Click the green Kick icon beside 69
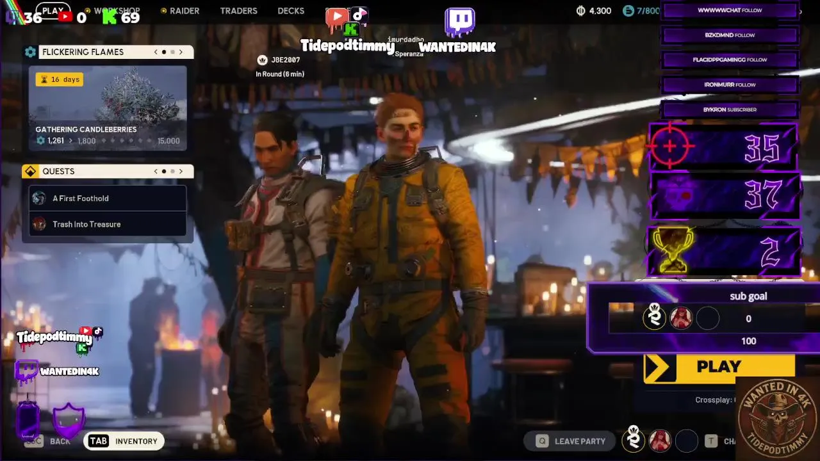Viewport: 820px width, 461px height. (x=110, y=17)
